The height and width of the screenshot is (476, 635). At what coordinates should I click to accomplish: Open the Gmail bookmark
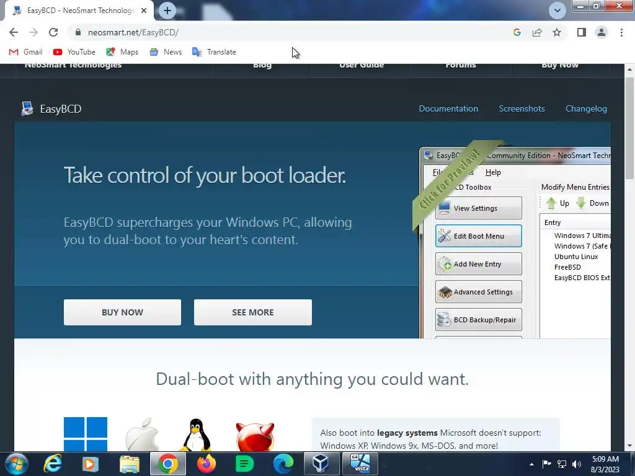(x=26, y=52)
